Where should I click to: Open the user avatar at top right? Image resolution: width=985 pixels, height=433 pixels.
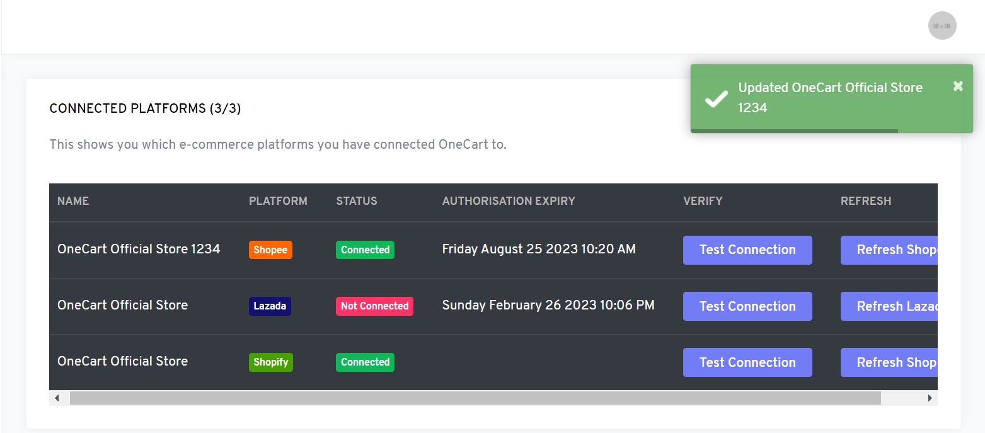click(x=942, y=26)
